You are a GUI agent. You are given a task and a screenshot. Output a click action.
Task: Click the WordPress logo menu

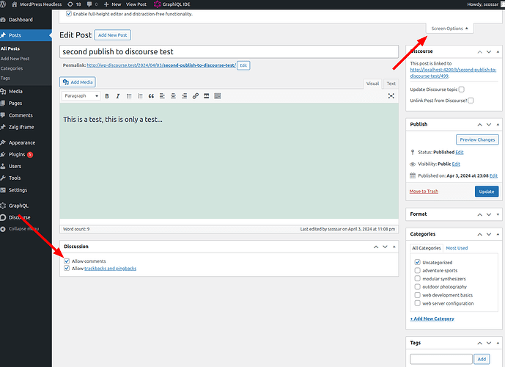click(x=3, y=4)
